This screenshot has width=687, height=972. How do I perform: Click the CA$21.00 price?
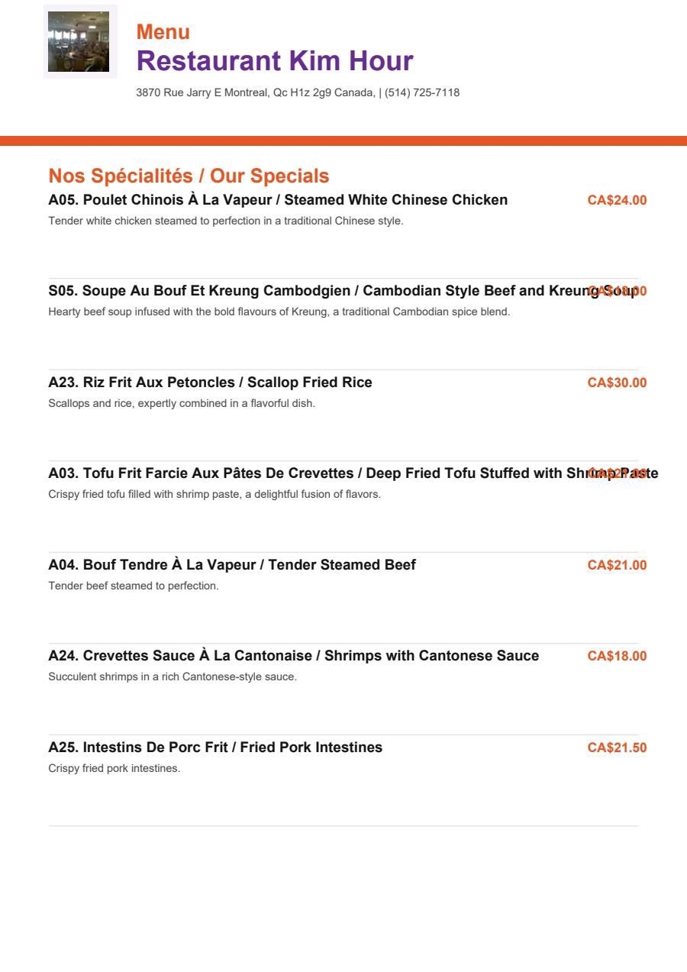point(617,565)
